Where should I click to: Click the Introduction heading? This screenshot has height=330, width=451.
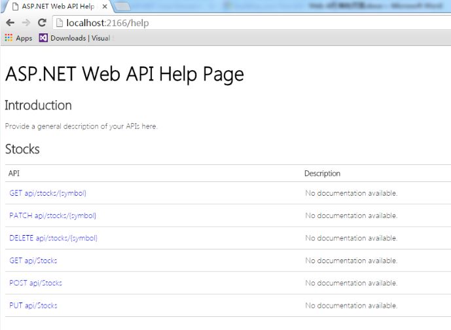[38, 105]
